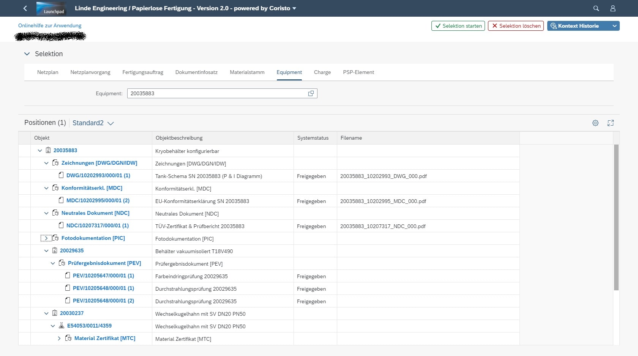Collapse the Selektion panel
Viewport: 638px width, 356px height.
(x=27, y=54)
